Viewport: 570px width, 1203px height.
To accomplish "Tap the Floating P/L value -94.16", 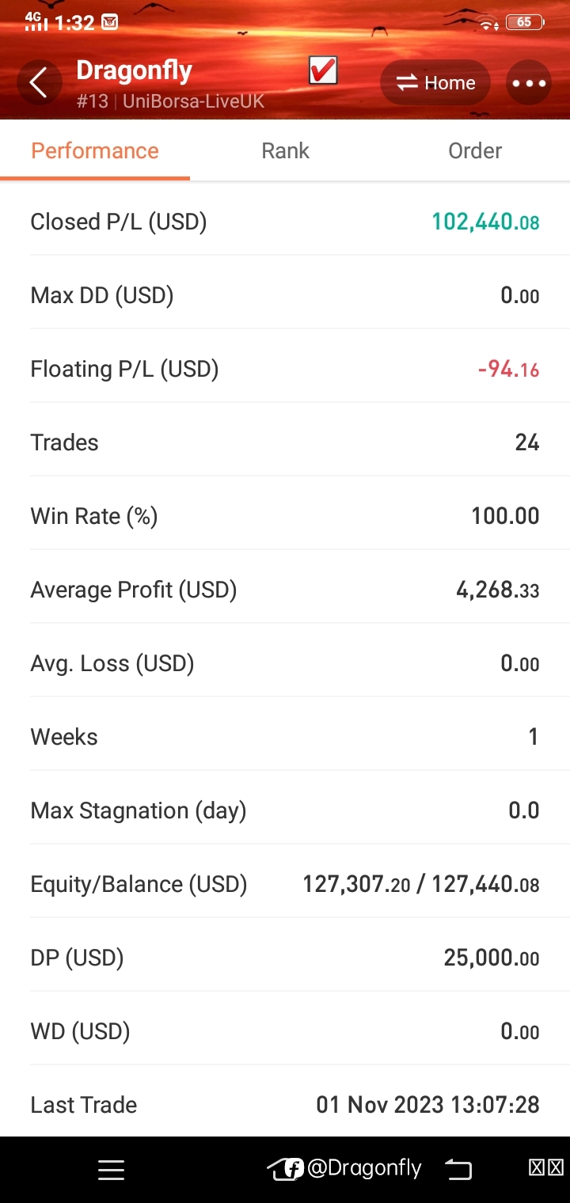I will (x=508, y=369).
